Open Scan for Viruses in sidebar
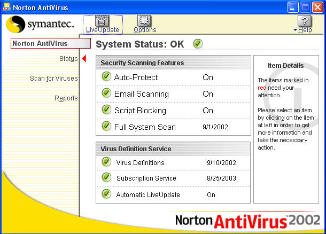This screenshot has height=234, width=326. 53,79
